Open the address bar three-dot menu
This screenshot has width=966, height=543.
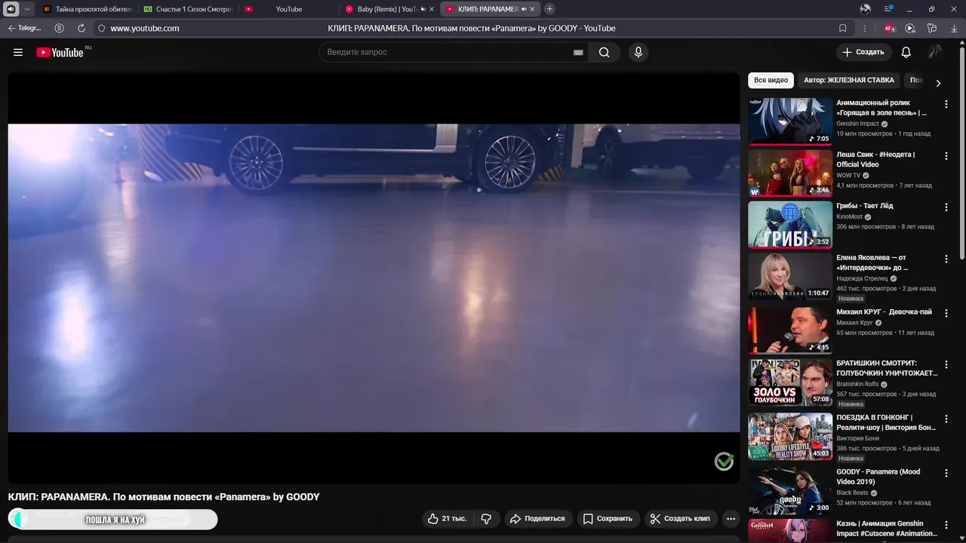(x=865, y=28)
